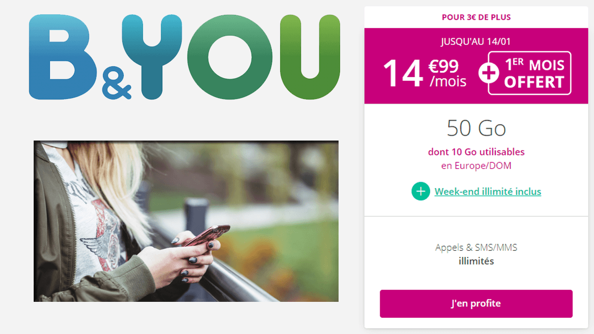Select the 1er mois offert badge
Image resolution: width=594 pixels, height=334 pixels.
[x=530, y=73]
